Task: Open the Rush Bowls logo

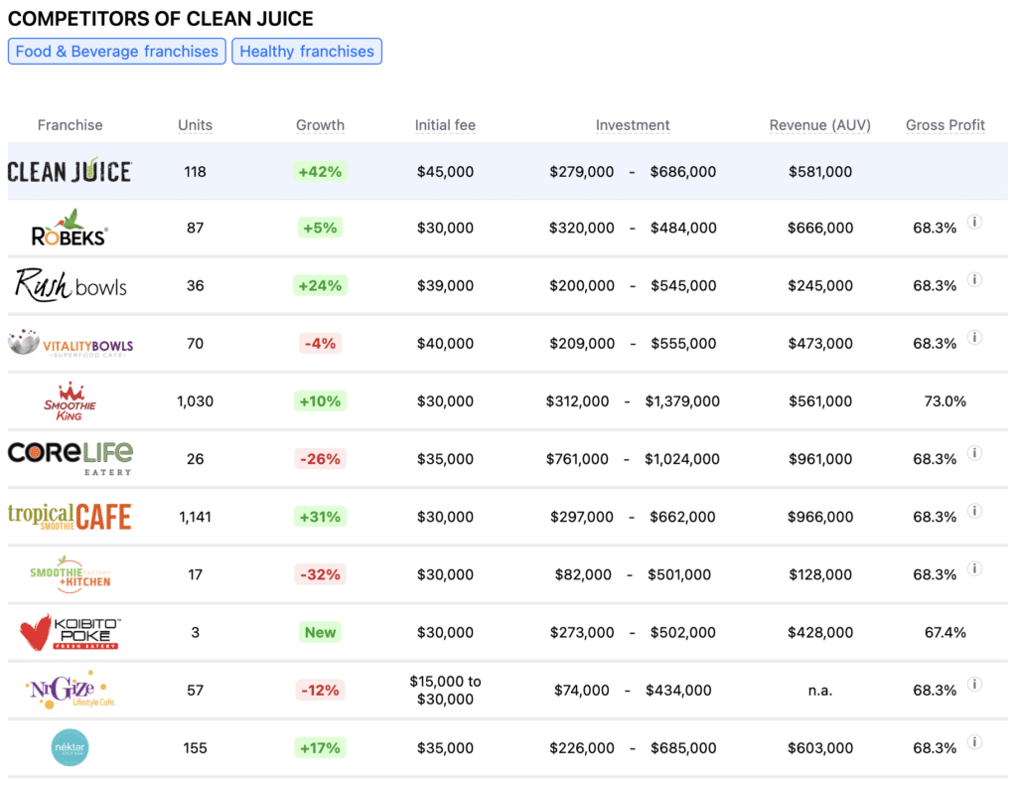Action: [71, 285]
